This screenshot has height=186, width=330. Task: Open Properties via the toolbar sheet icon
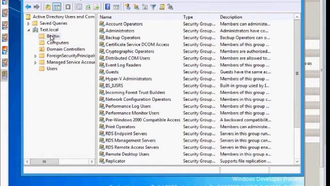coord(79,7)
